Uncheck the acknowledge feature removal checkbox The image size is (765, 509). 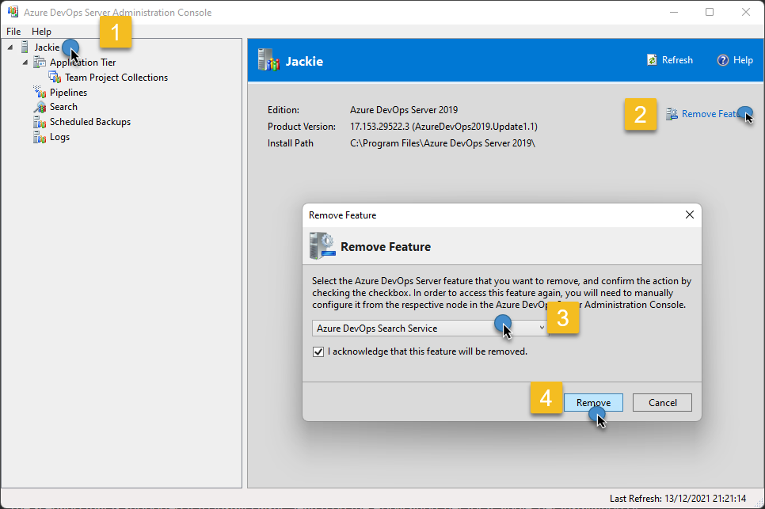point(318,351)
